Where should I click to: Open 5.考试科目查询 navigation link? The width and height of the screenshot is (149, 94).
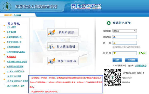[13, 47]
